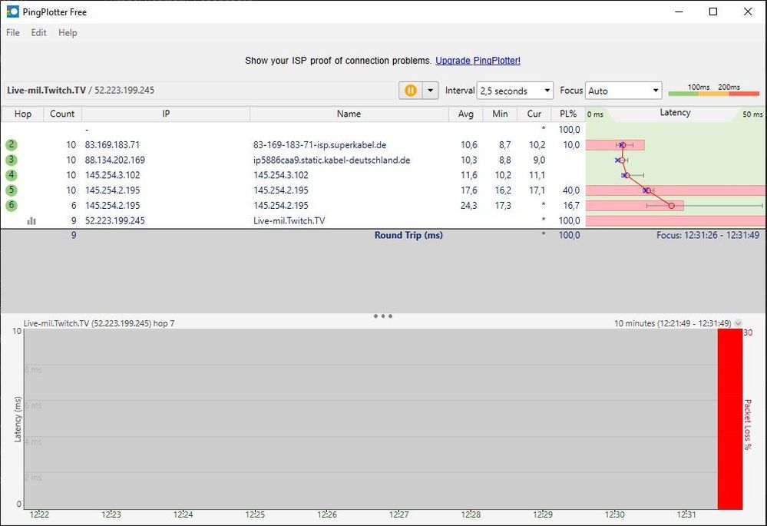This screenshot has width=767, height=526.
Task: Click the hop 4 green circle icon
Action: (x=12, y=175)
